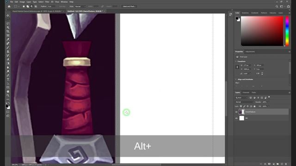Switch to the Swatches tab

(x=245, y=13)
